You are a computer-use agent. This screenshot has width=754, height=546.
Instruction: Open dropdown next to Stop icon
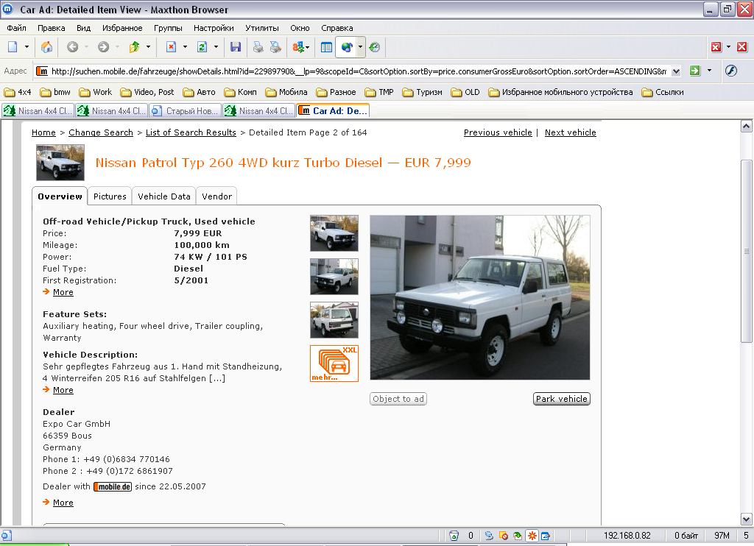(x=185, y=46)
